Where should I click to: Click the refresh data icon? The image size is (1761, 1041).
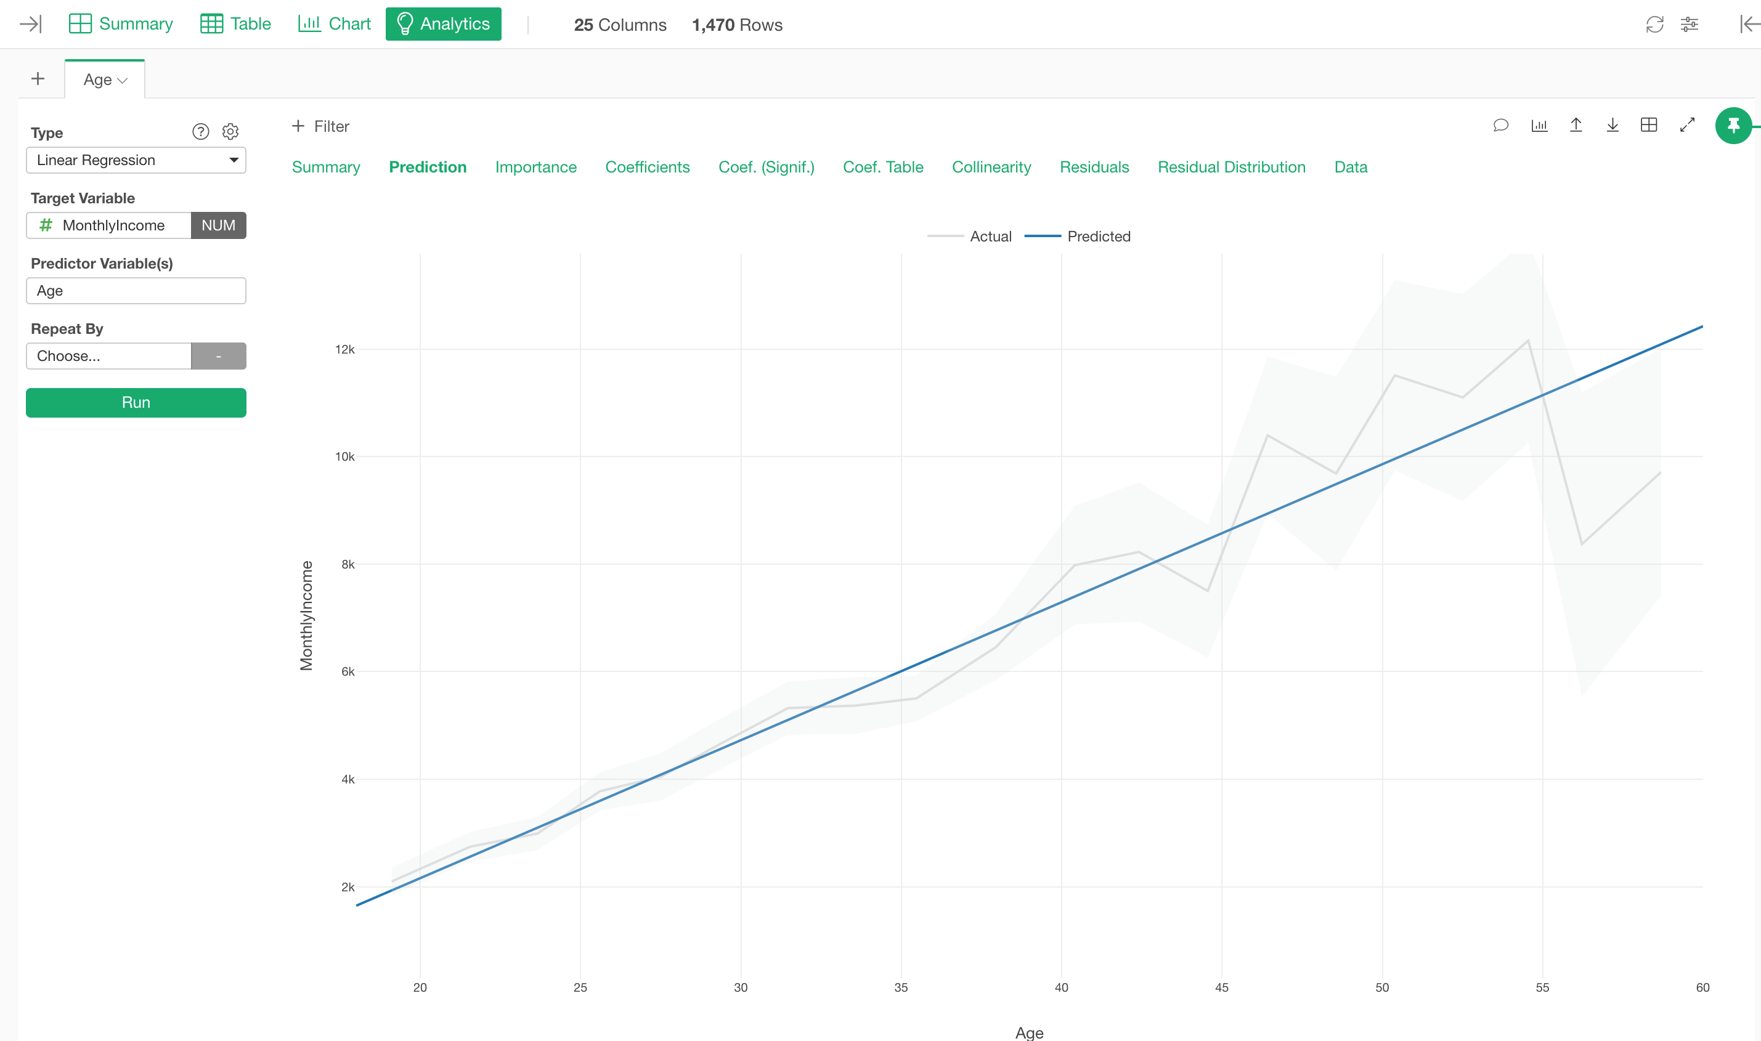tap(1654, 25)
